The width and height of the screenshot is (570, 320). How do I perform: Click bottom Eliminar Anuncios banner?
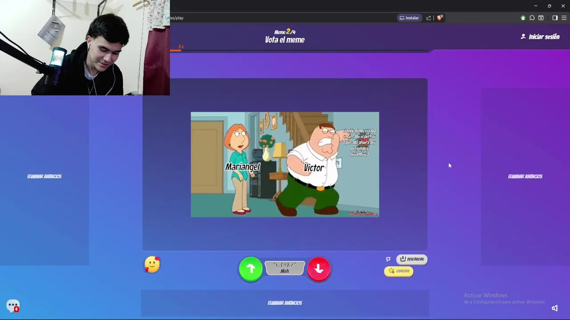(285, 303)
